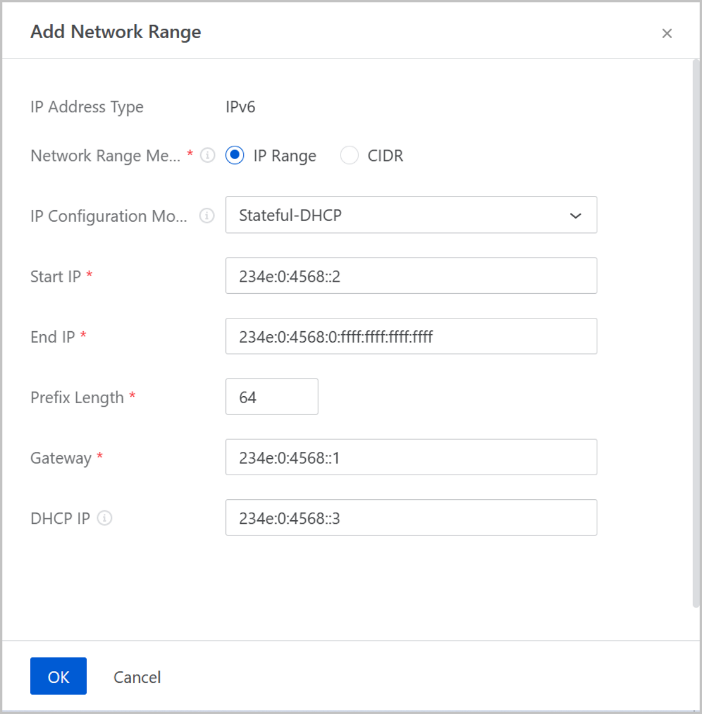Click the truncated IP Configuration Mo... label
702x714 pixels.
109,216
